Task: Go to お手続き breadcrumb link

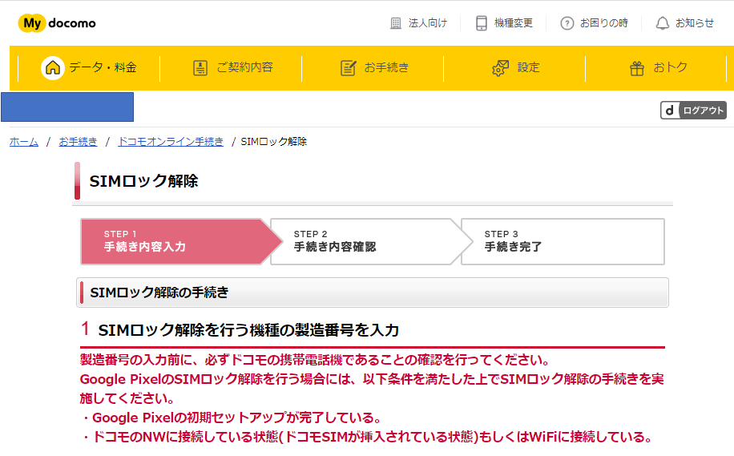Action: click(78, 141)
